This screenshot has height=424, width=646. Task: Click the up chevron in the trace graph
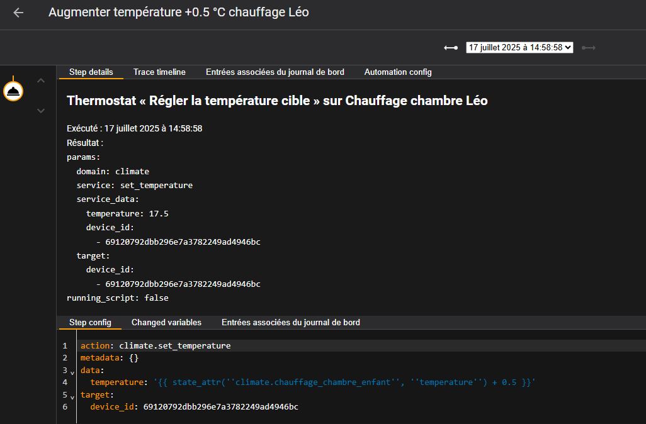click(x=41, y=81)
